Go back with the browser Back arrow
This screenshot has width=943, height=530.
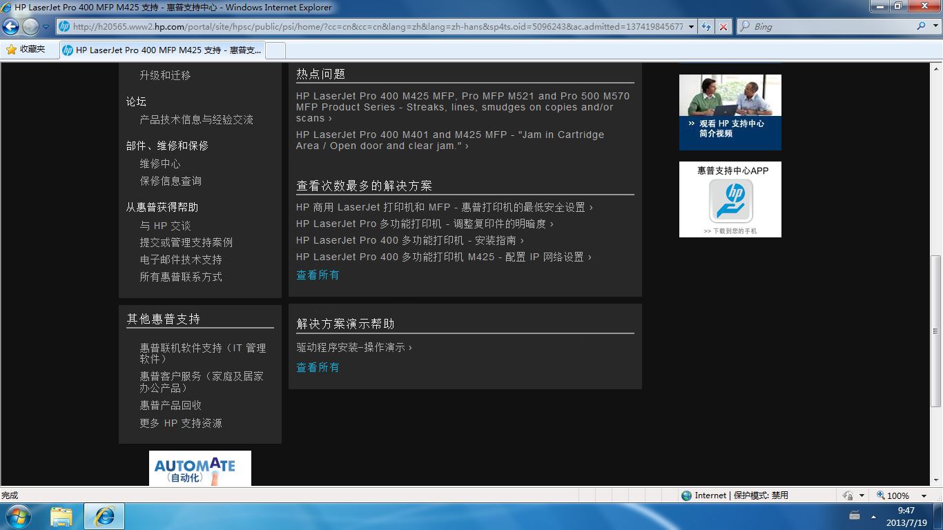[11, 26]
